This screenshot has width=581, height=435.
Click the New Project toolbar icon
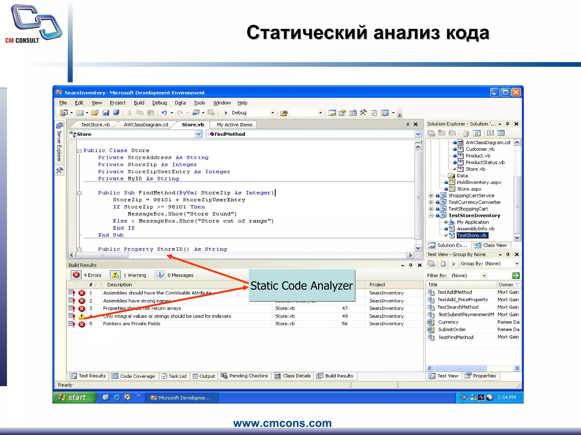(64, 113)
